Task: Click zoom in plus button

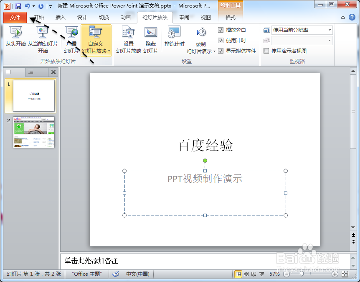Action: click(x=335, y=274)
